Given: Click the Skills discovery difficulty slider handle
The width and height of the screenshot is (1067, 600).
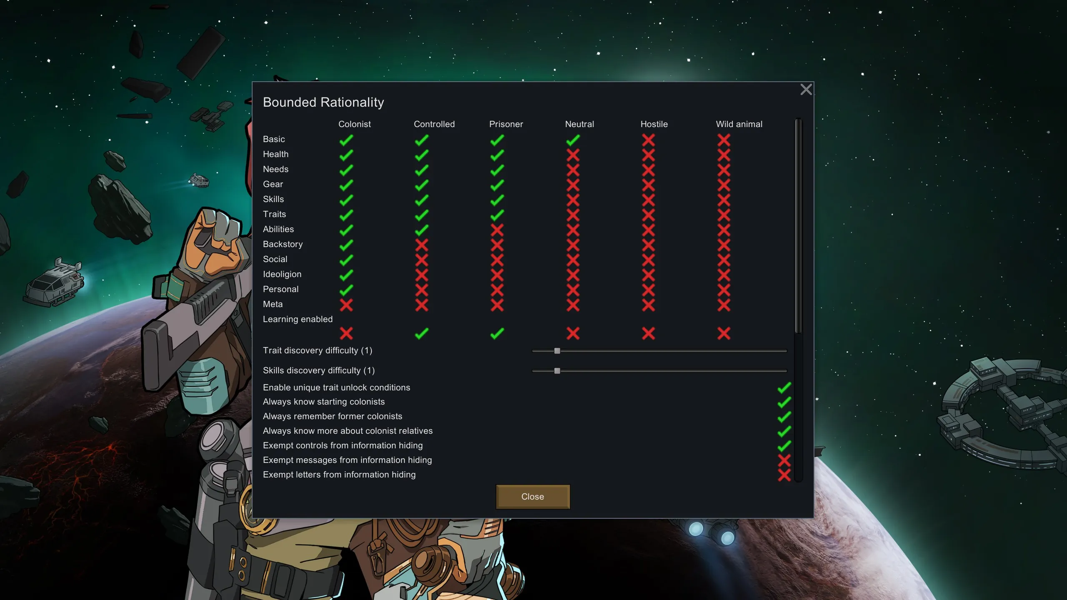Looking at the screenshot, I should coord(557,371).
